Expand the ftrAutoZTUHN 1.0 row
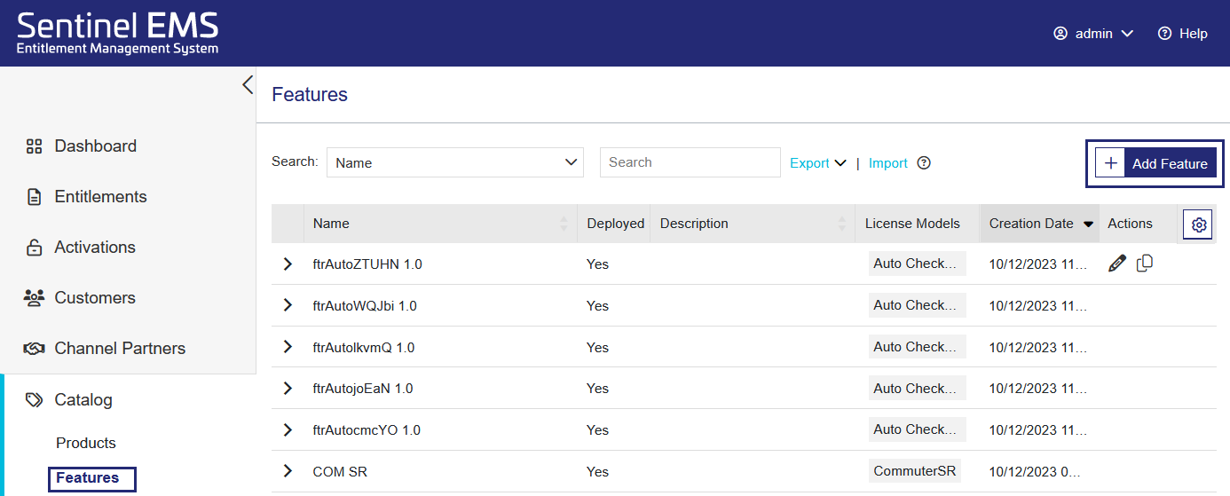 click(x=288, y=264)
